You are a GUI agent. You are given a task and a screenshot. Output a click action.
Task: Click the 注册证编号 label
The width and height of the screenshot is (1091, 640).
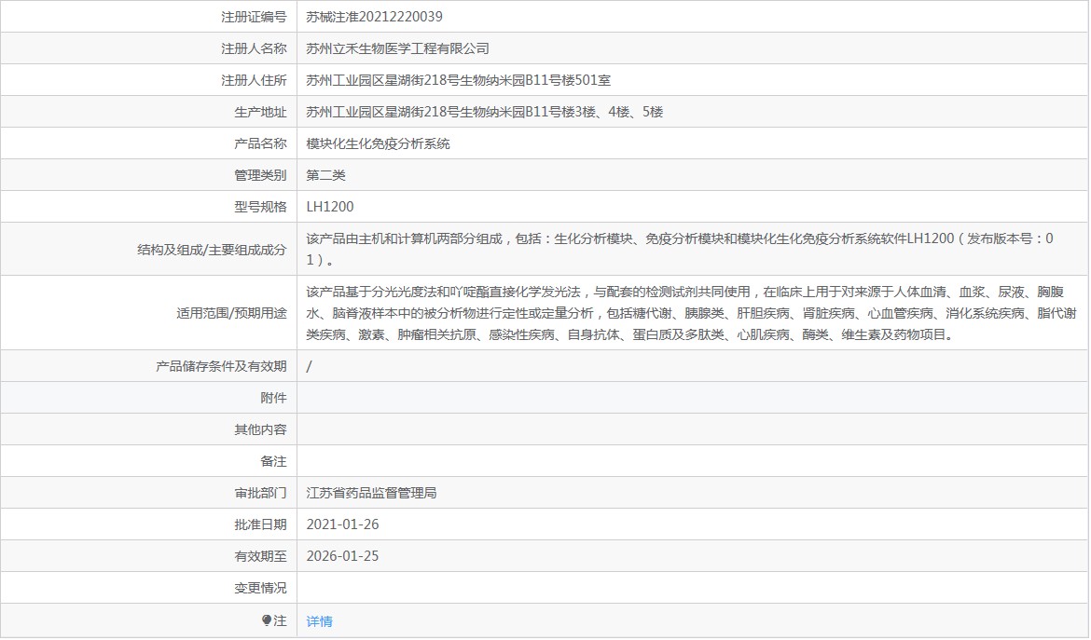(x=254, y=17)
